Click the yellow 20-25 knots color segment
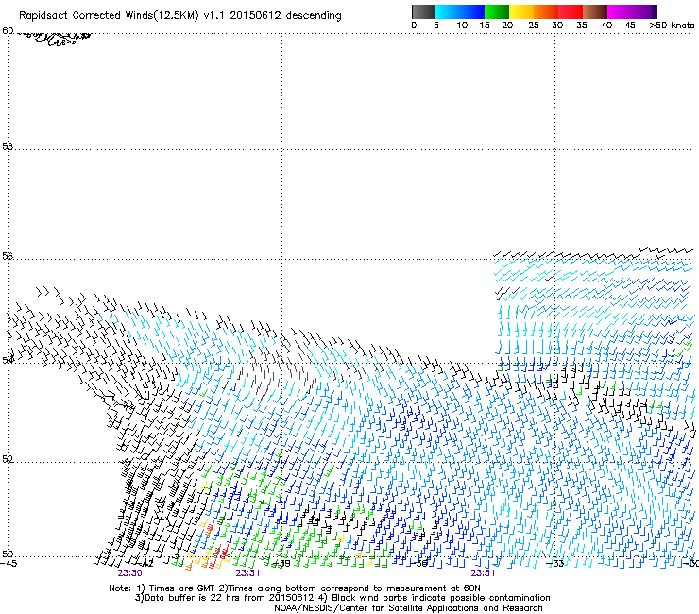699x614 pixels. point(520,11)
